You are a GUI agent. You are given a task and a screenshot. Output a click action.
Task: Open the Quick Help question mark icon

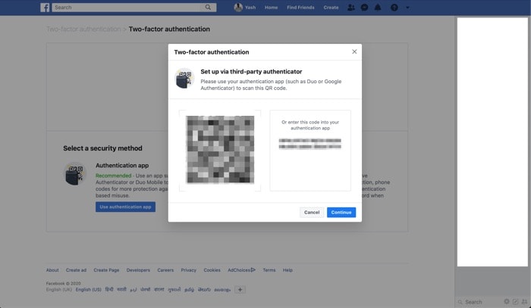(394, 8)
